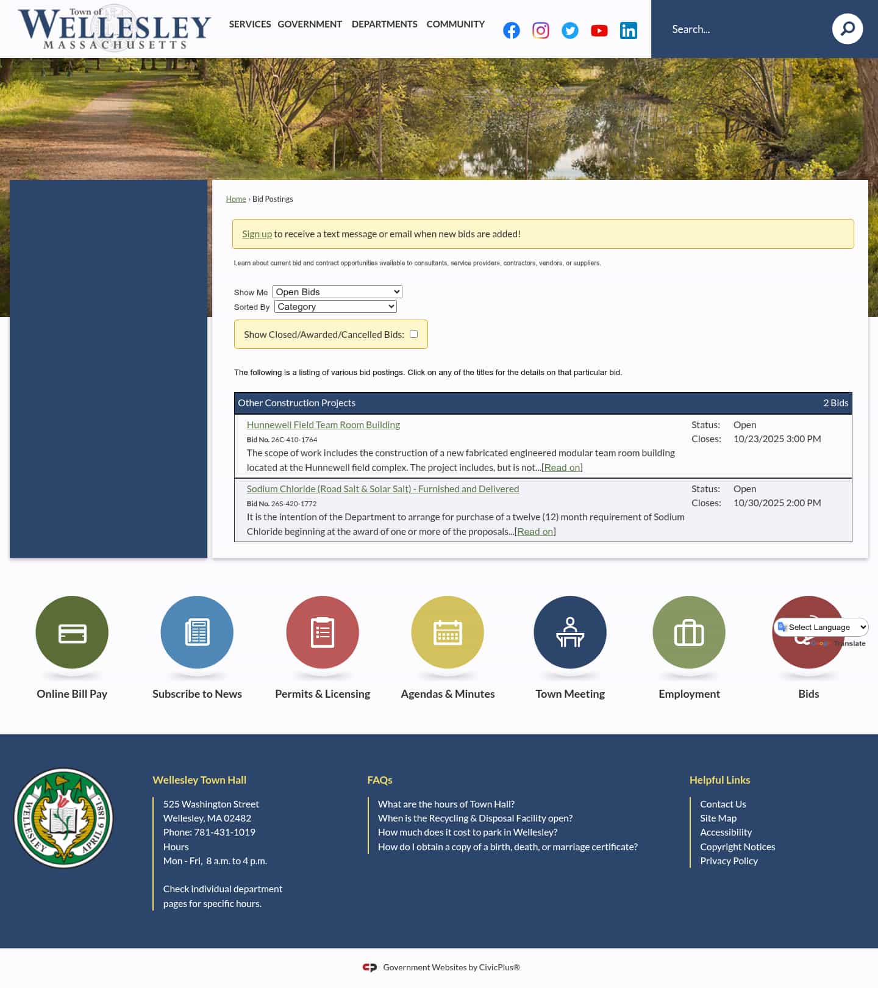Open the Twitter social icon

(x=570, y=30)
